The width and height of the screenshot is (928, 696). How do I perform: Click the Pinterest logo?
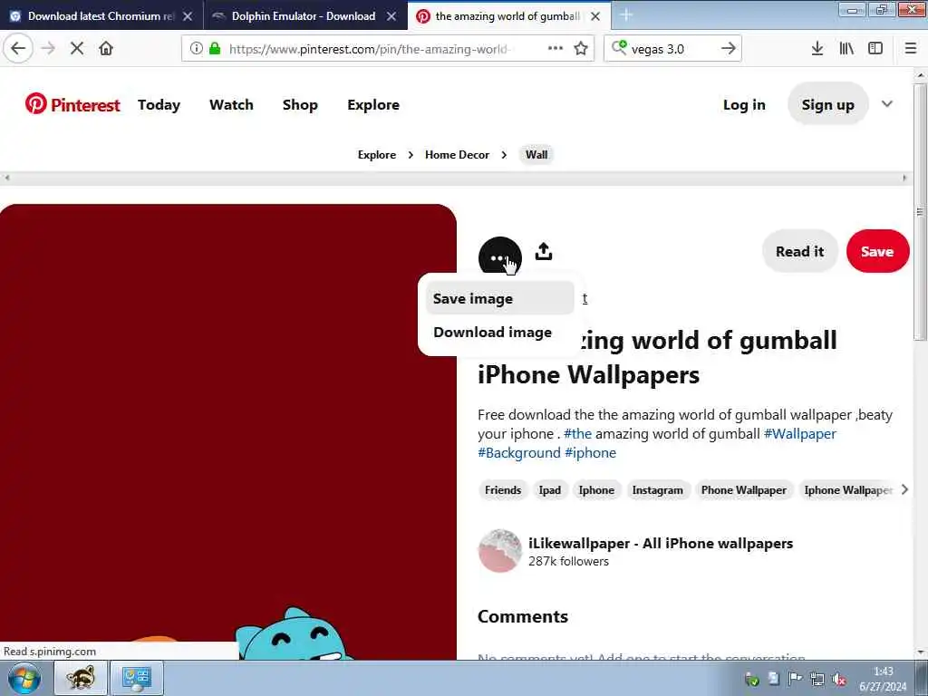click(72, 104)
